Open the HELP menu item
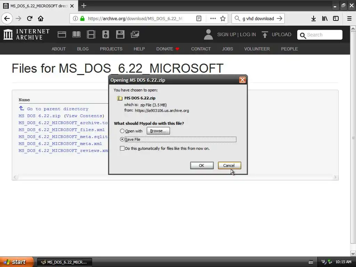The width and height of the screenshot is (356, 267). (x=139, y=49)
